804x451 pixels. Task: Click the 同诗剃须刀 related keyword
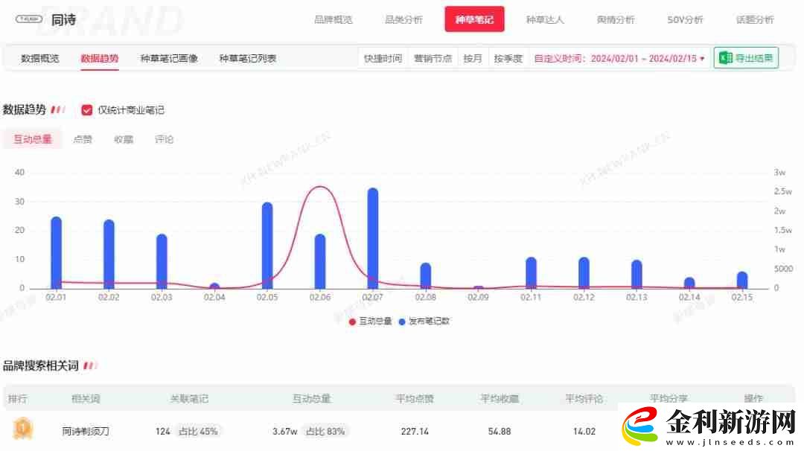[86, 432]
